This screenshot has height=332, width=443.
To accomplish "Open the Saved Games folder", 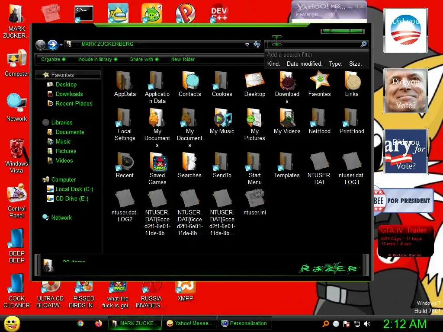I will pyautogui.click(x=157, y=169).
